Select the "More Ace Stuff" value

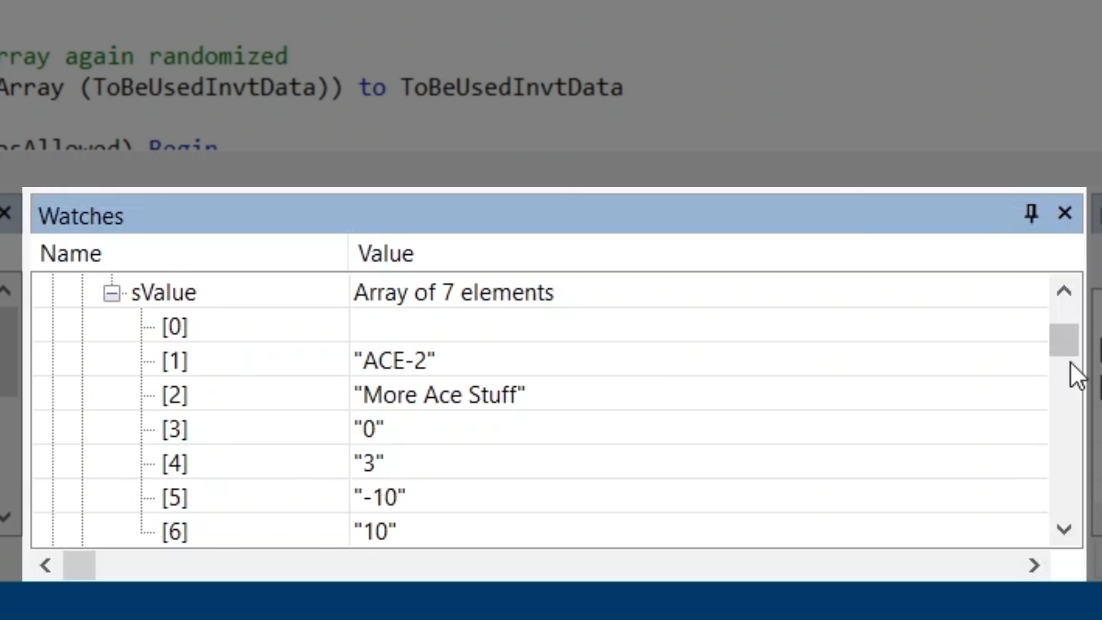click(439, 395)
